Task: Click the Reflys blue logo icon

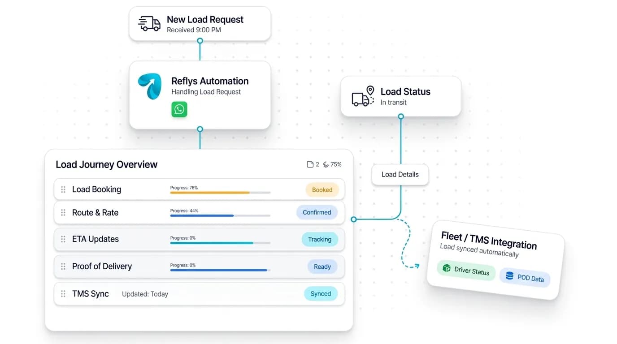Action: point(149,86)
